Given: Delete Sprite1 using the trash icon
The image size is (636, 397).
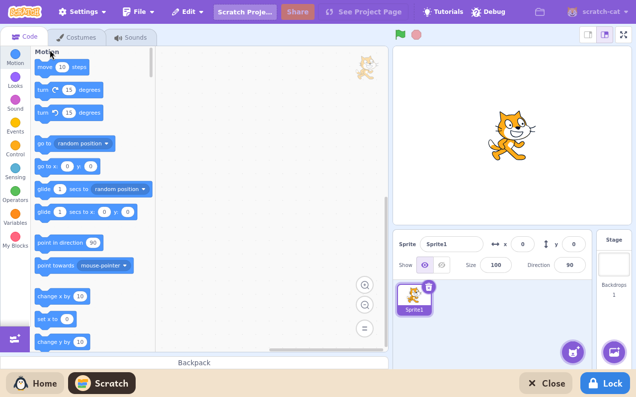Looking at the screenshot, I should 429,287.
